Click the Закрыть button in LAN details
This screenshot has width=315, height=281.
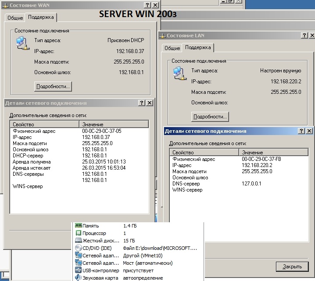[x=292, y=267]
